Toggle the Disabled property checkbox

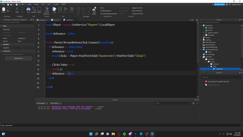[19, 48]
